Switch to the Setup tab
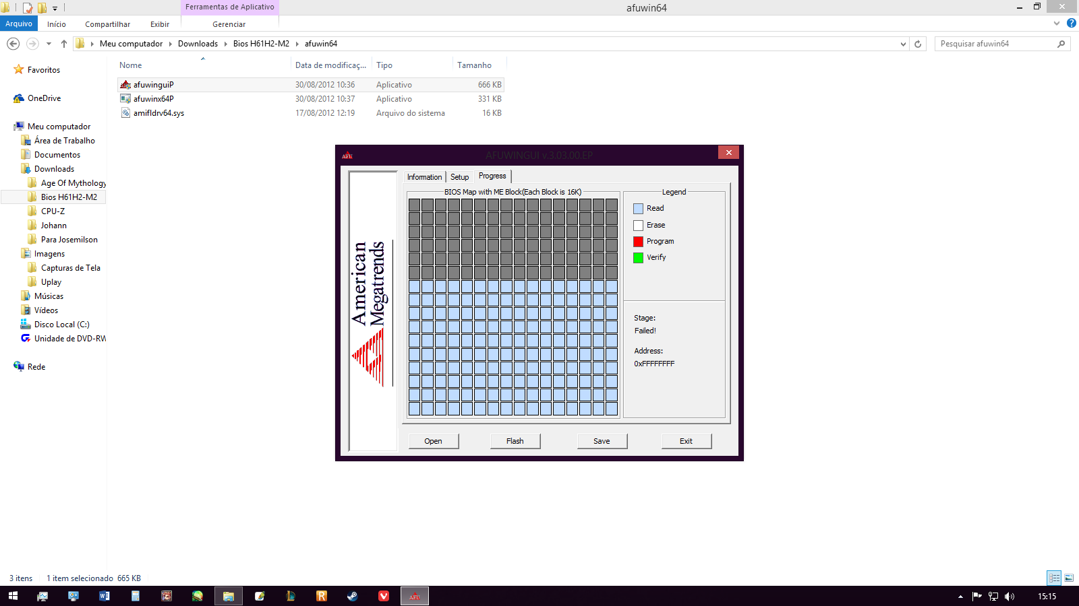 click(x=460, y=177)
